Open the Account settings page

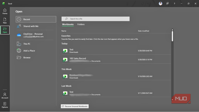pos(5,96)
